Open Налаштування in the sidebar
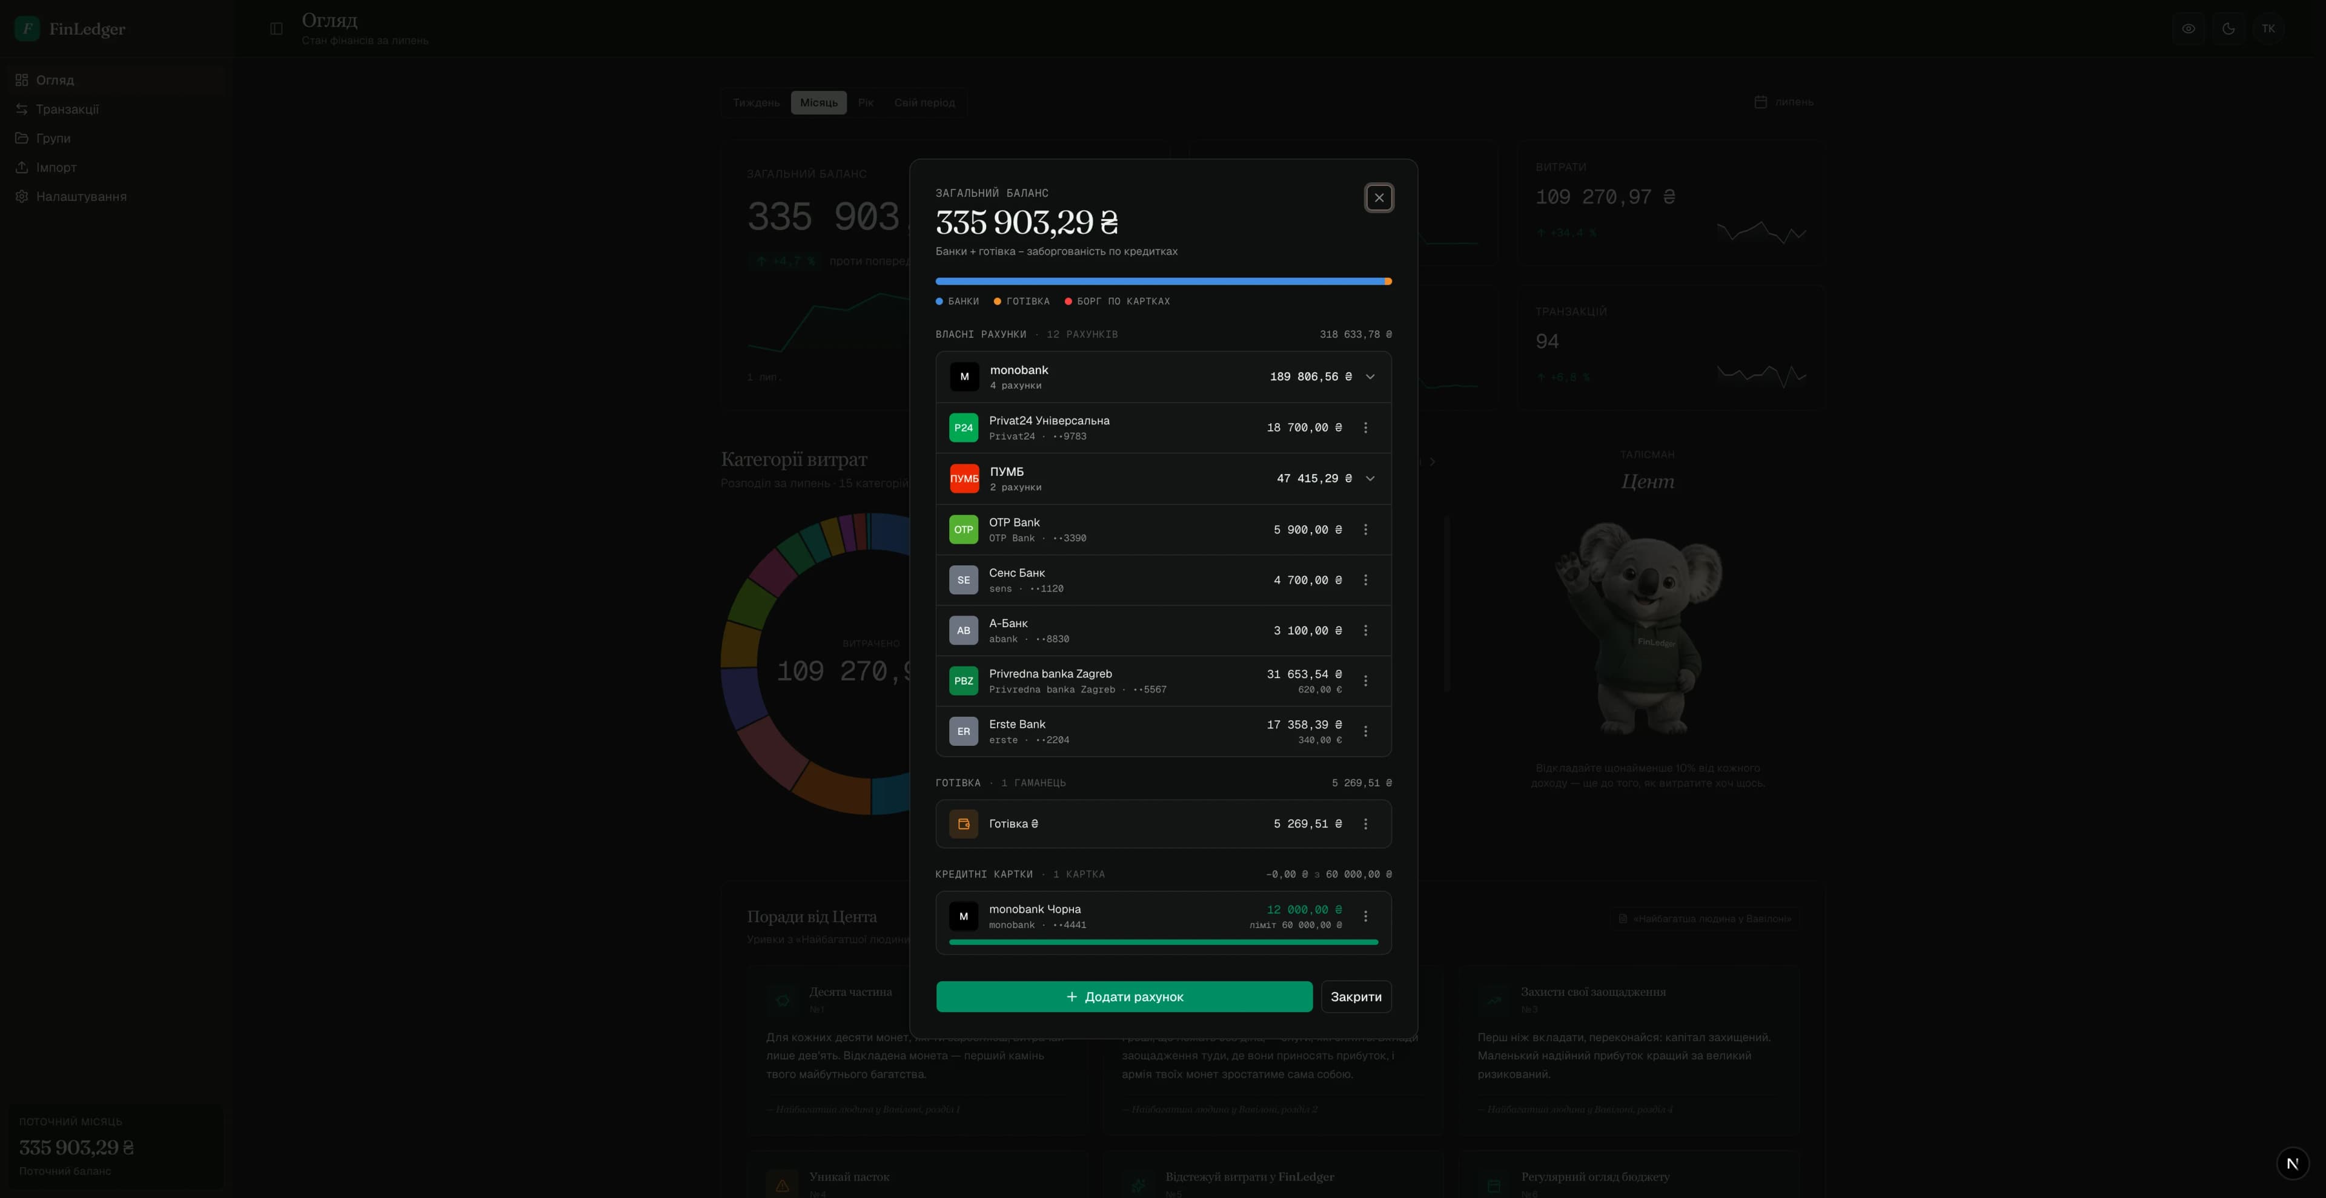Screen dimensions: 2326x1198 coord(116,197)
